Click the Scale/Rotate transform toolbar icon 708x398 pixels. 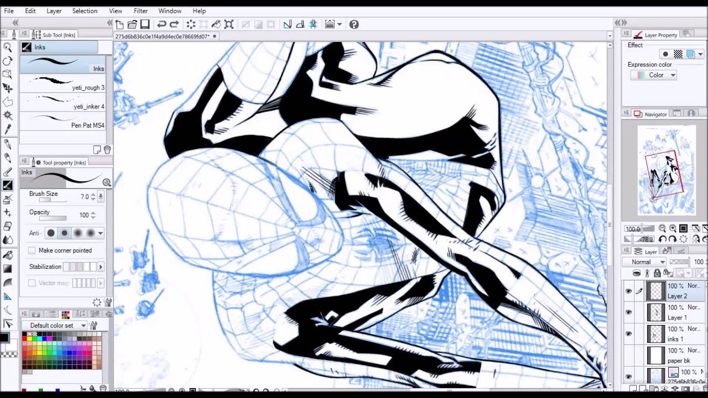(x=229, y=24)
